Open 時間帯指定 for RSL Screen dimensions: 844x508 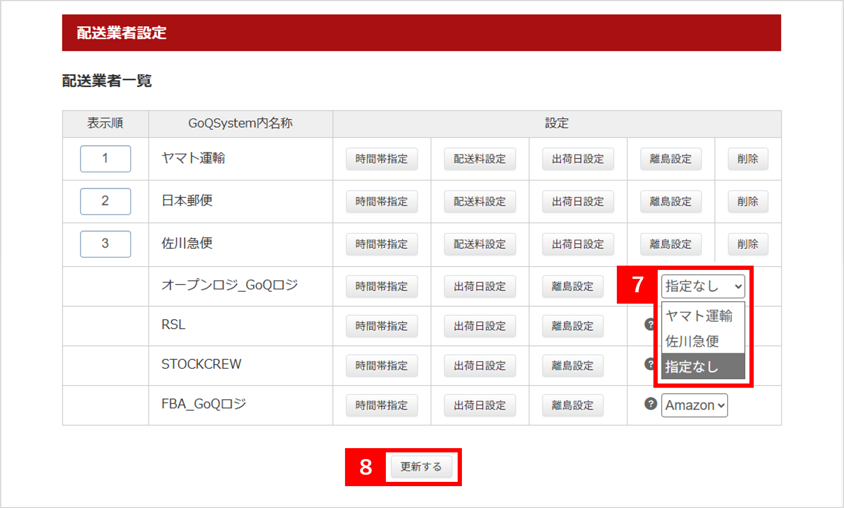(x=382, y=326)
